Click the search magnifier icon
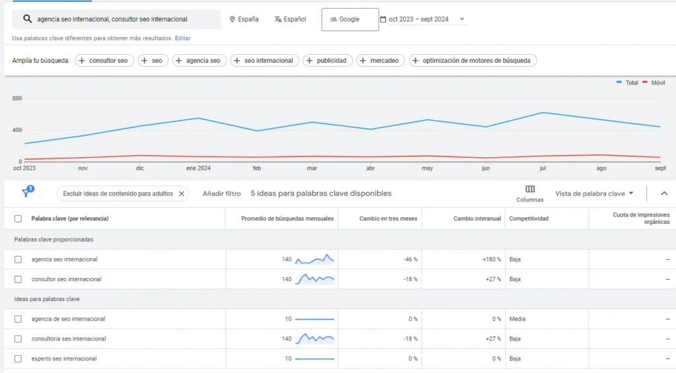This screenshot has height=373, width=676. (x=27, y=19)
